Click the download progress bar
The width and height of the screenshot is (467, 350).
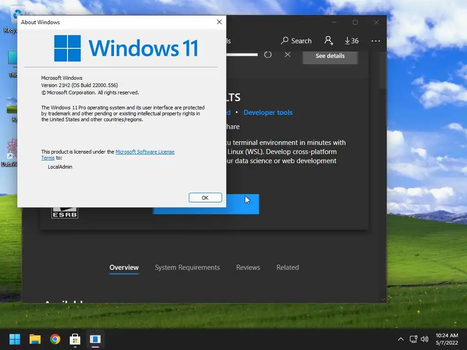242,55
